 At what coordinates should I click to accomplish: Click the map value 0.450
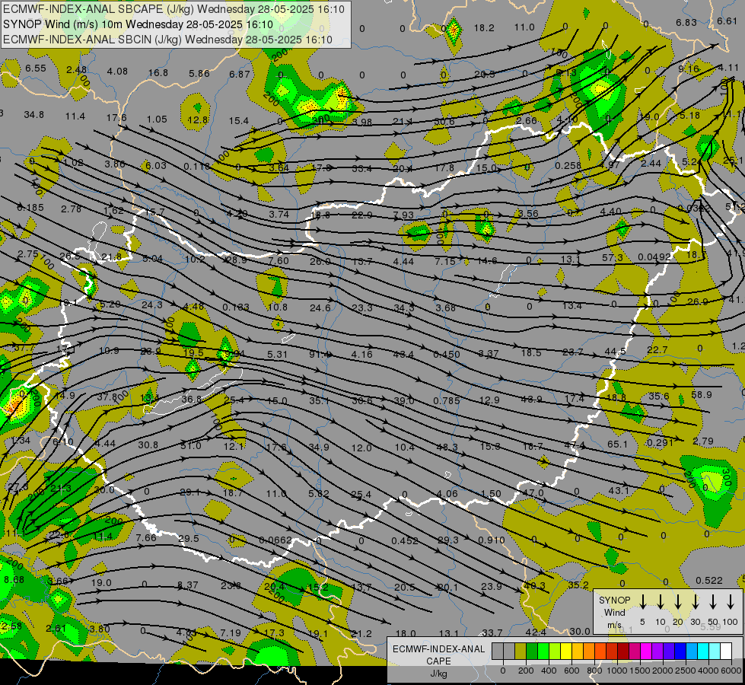point(447,354)
